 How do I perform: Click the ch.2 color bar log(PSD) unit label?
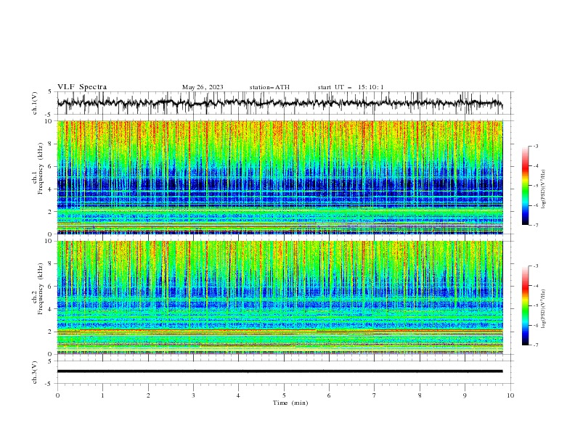tap(543, 308)
